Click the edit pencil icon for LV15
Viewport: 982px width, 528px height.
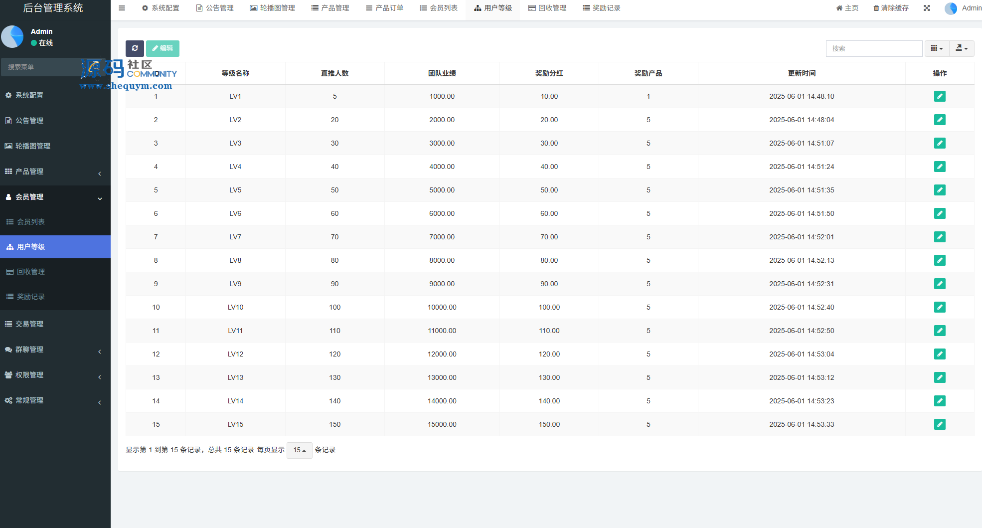(x=940, y=424)
